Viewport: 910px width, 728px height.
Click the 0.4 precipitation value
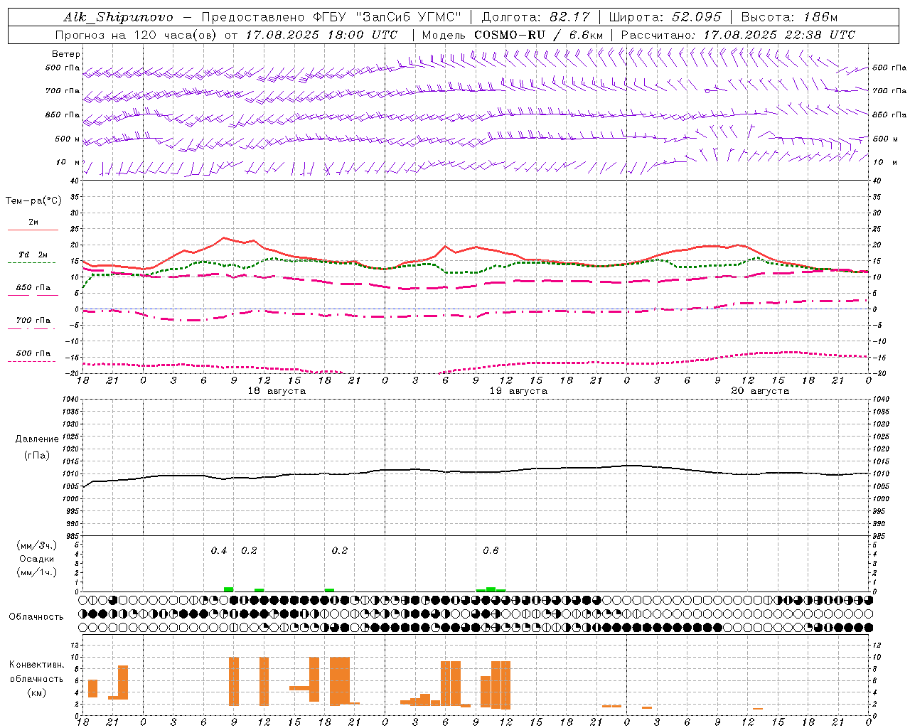tap(219, 551)
